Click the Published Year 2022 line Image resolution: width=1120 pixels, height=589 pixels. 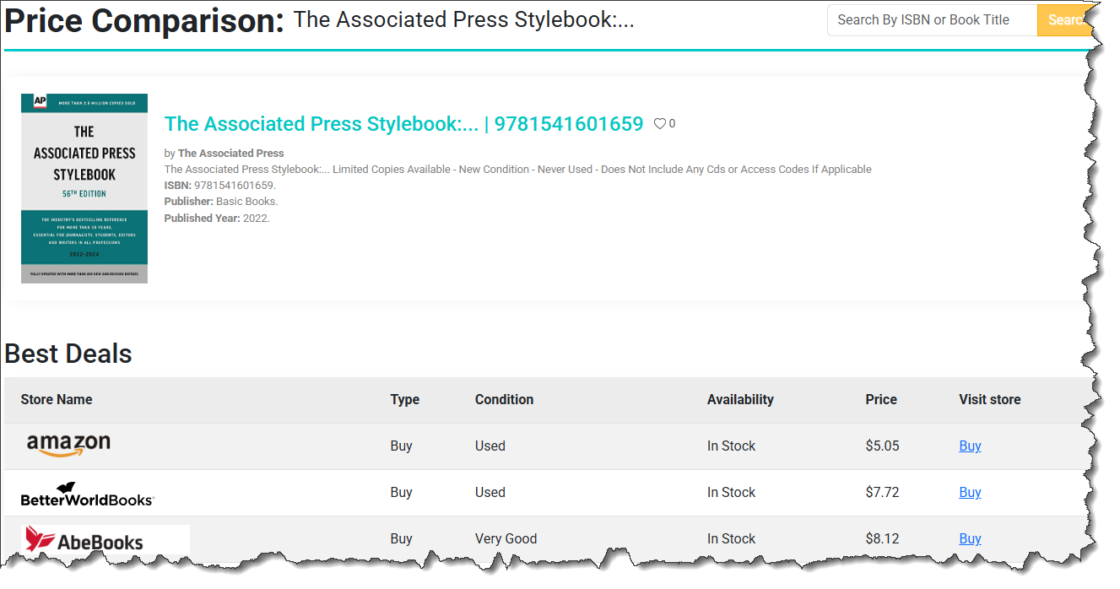[x=217, y=218]
